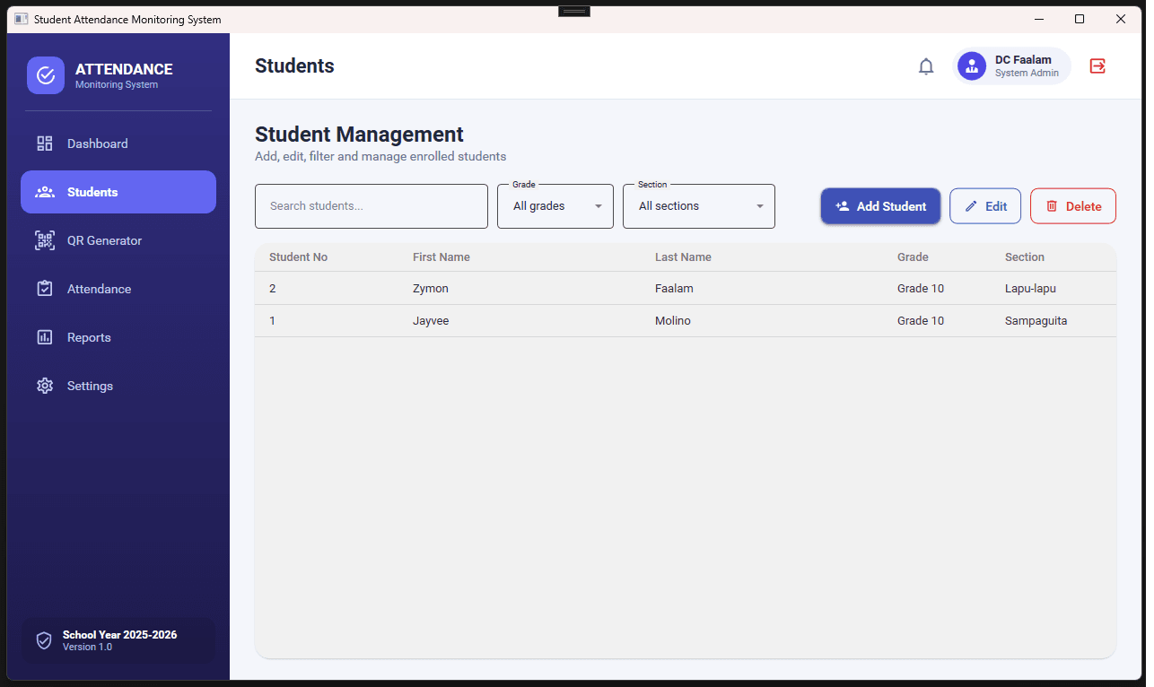Click the red logout icon
The image size is (1154, 687).
coord(1097,66)
